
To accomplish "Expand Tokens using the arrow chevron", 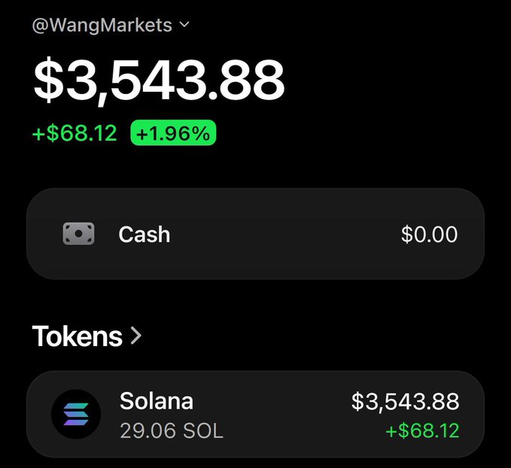I will point(135,336).
